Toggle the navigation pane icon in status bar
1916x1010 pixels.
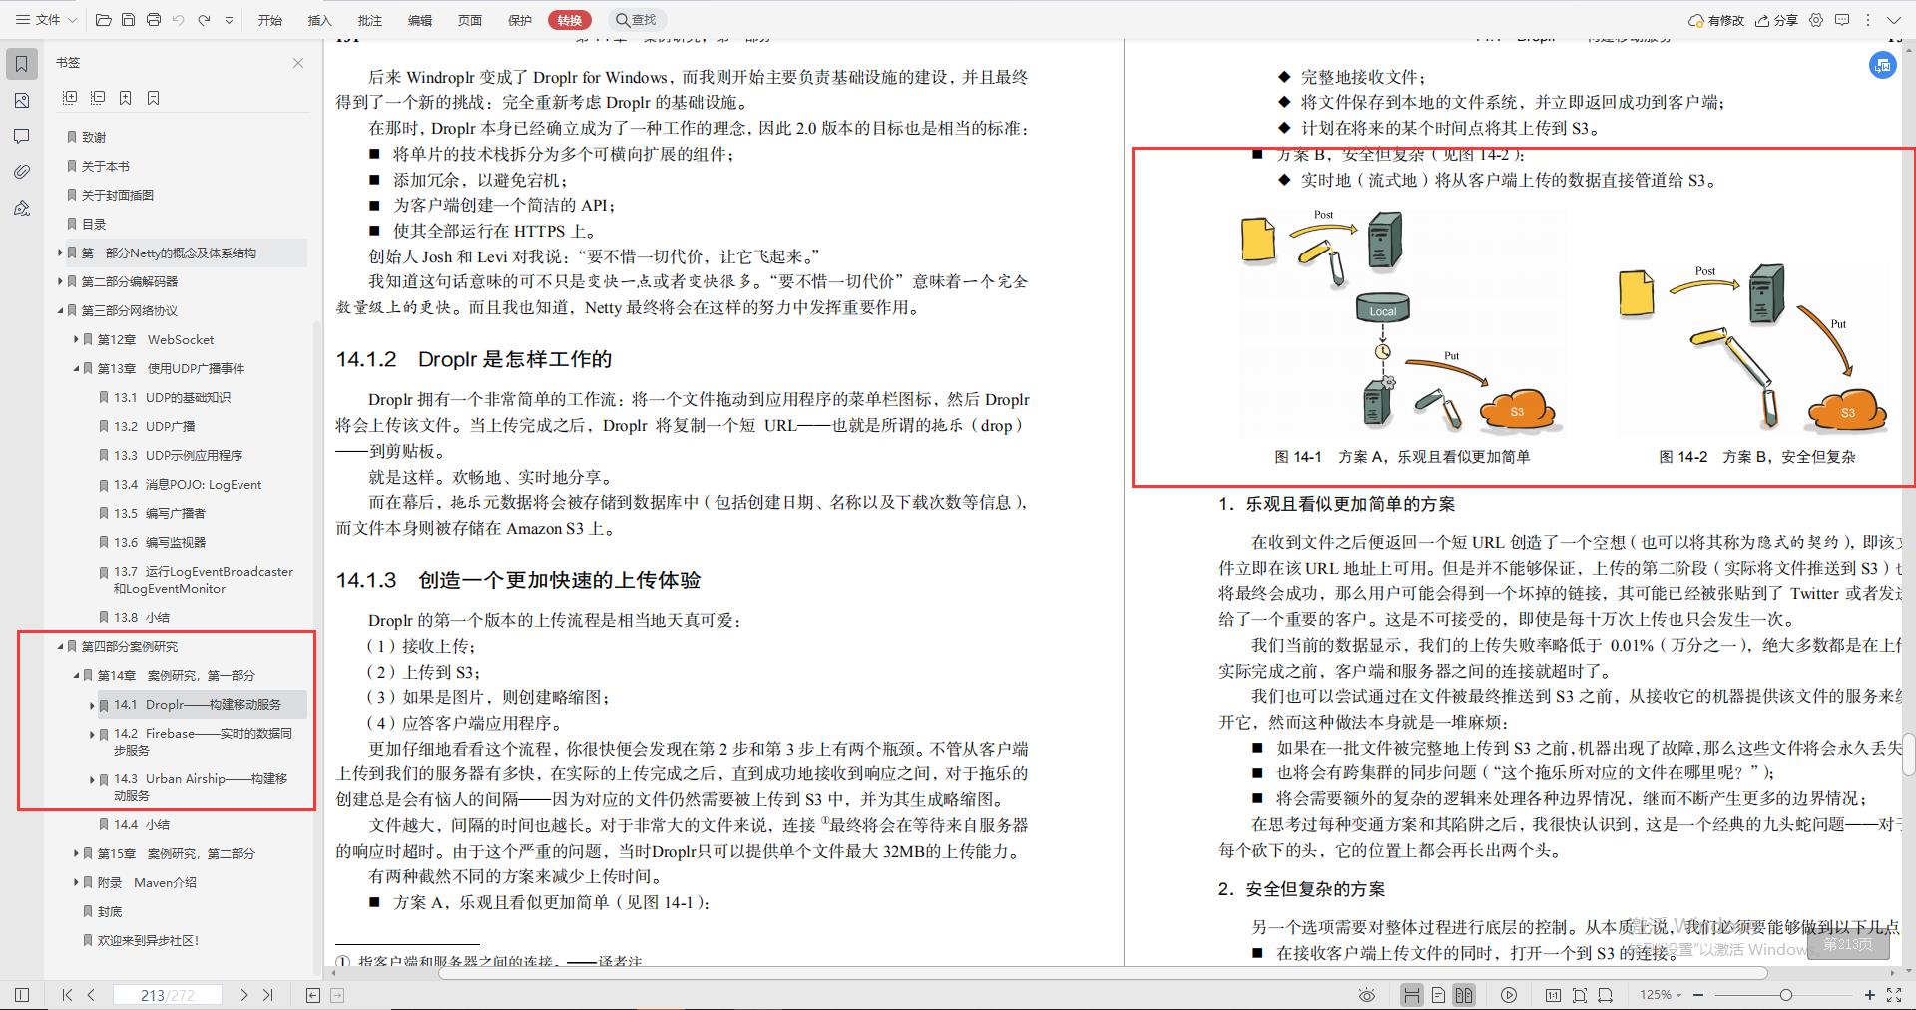point(22,995)
